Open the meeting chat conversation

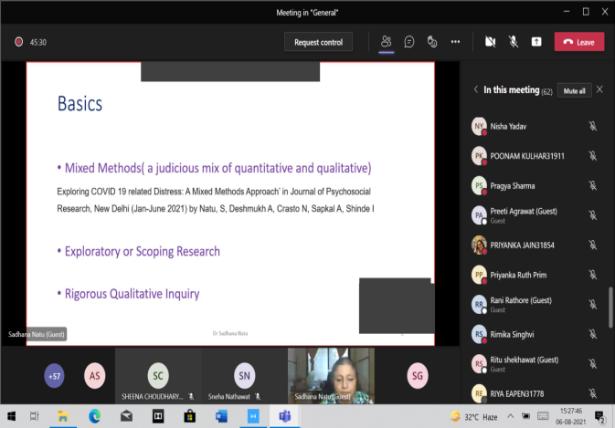[409, 42]
